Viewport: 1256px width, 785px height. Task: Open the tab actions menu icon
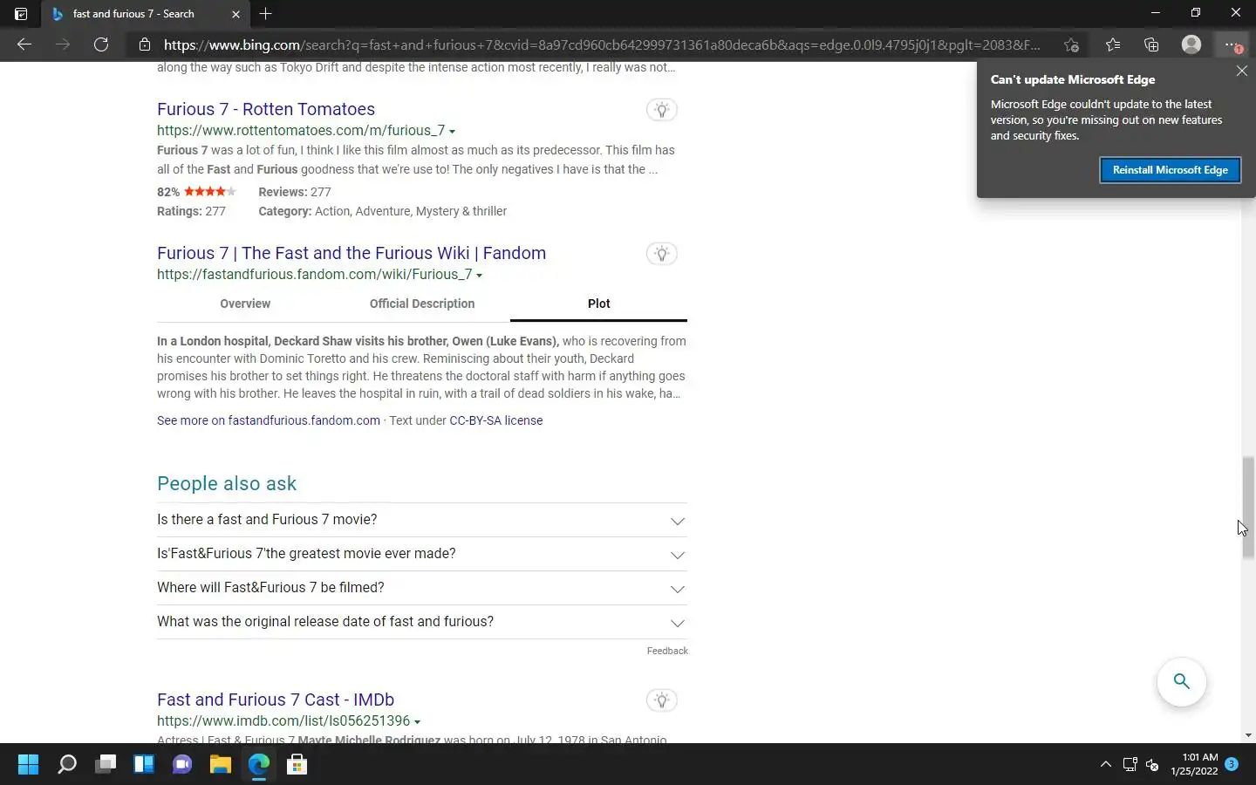(21, 14)
